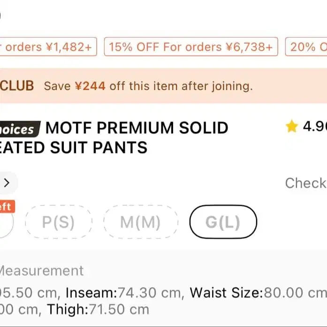Viewport: 327px width, 327px height.
Task: Click the Inseam 74.30 cm measurement
Action: click(124, 293)
